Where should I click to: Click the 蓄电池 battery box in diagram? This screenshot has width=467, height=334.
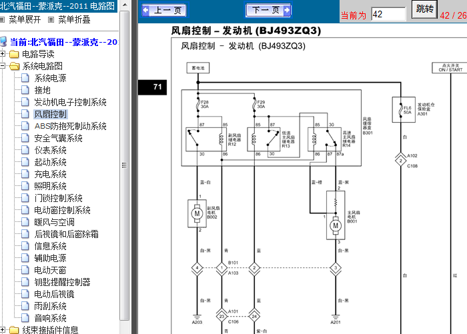tap(198, 68)
